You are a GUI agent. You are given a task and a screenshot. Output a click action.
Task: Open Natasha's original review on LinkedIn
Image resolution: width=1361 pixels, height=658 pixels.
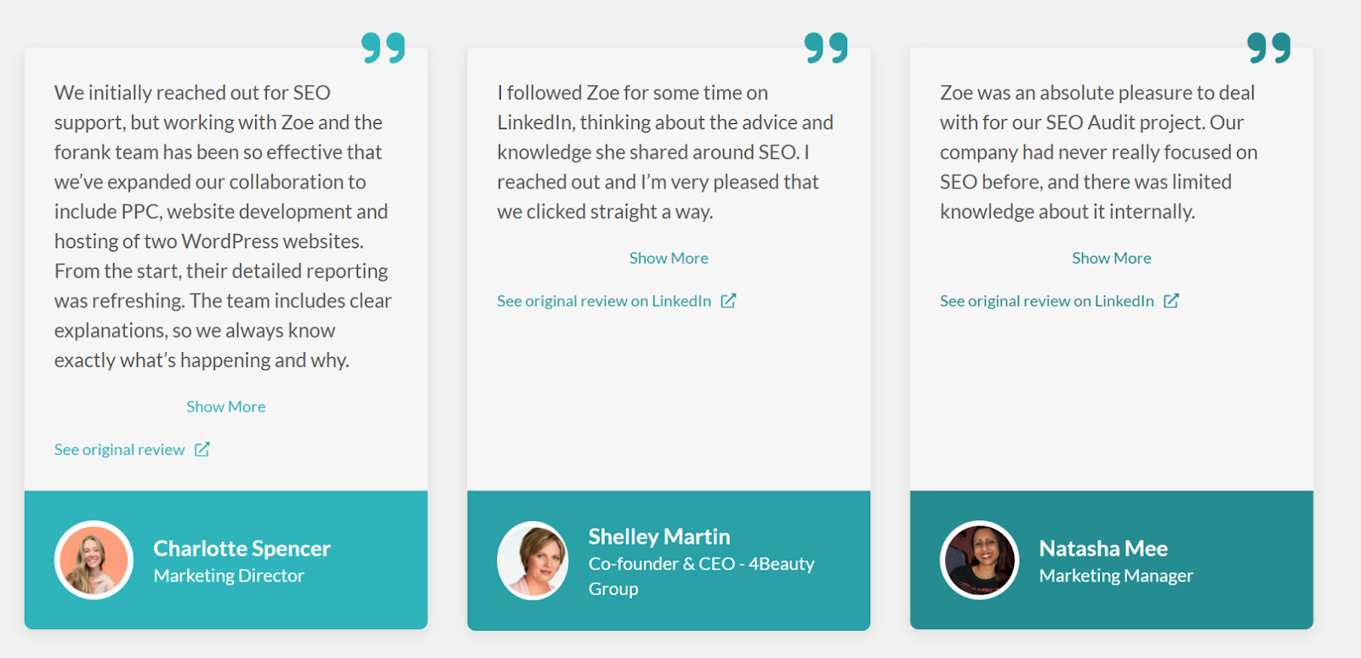click(1046, 300)
